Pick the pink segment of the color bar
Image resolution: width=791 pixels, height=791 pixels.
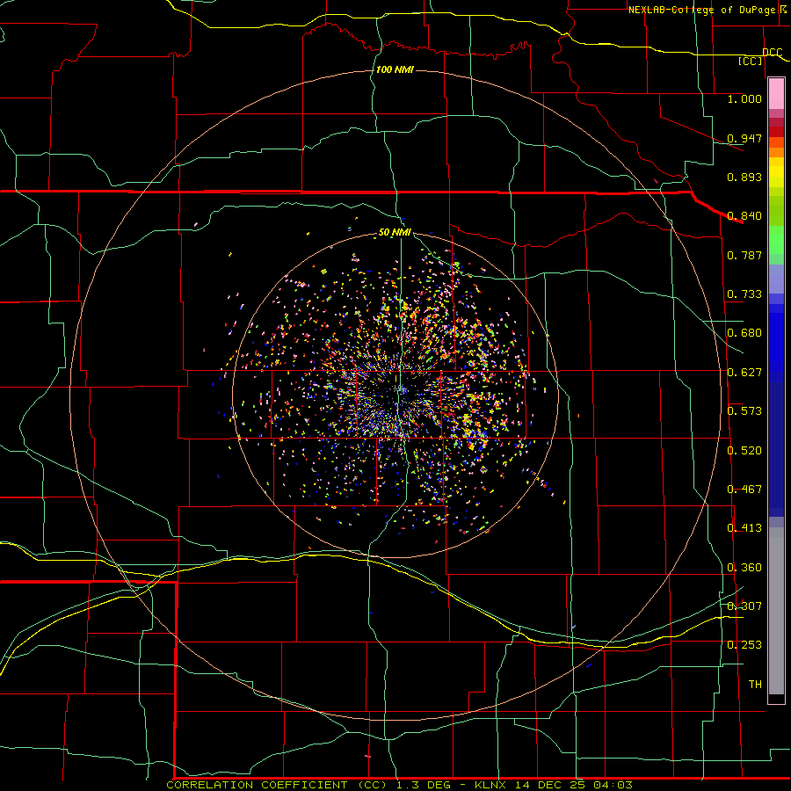pyautogui.click(x=776, y=93)
